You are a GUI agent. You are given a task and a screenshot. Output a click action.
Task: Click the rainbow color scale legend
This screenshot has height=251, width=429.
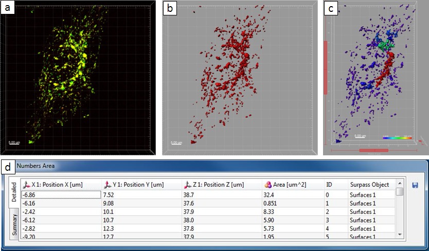397,138
